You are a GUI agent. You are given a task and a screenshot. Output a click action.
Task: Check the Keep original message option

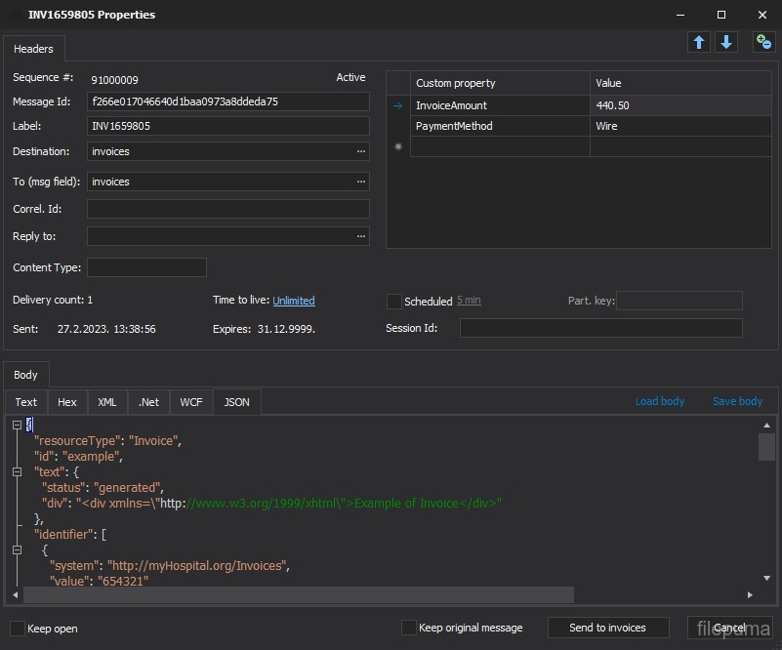pyautogui.click(x=409, y=628)
